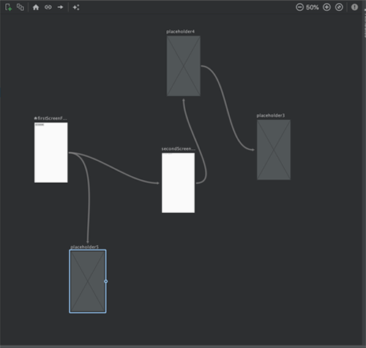This screenshot has height=348, width=366.
Task: Select the action arrow entering secondScreen
Action: 115,168
